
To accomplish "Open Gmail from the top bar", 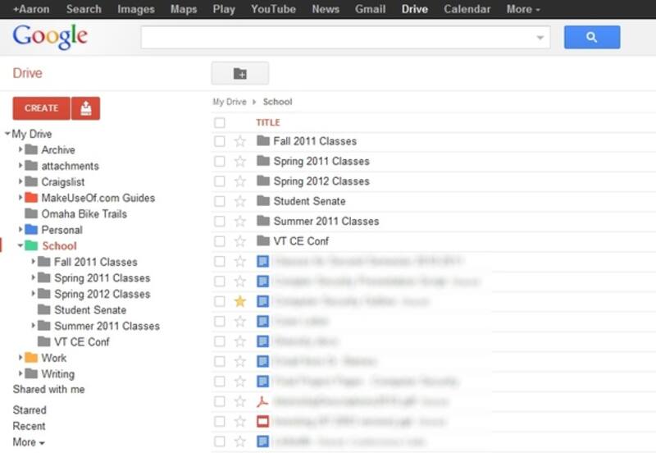I will [370, 9].
